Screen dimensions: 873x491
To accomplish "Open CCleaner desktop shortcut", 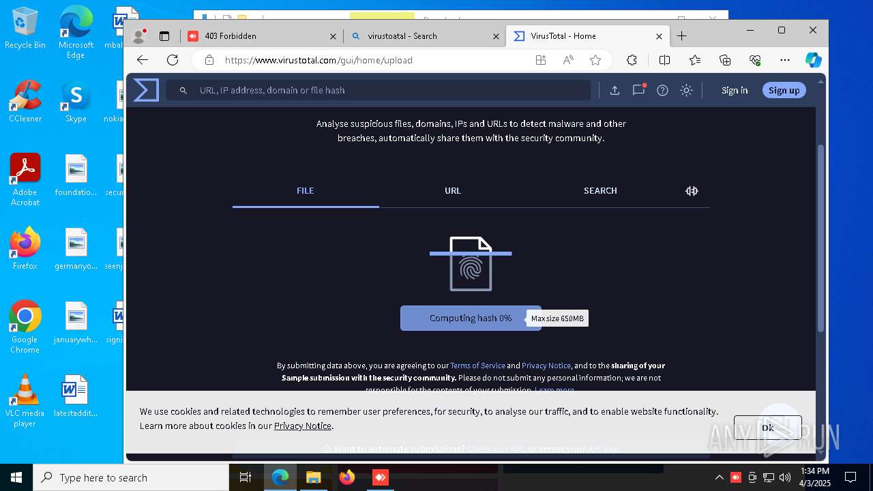I will point(25,102).
